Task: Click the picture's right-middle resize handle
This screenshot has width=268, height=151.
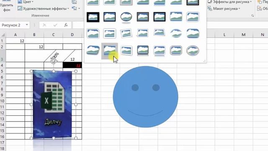Action: pyautogui.click(x=76, y=104)
